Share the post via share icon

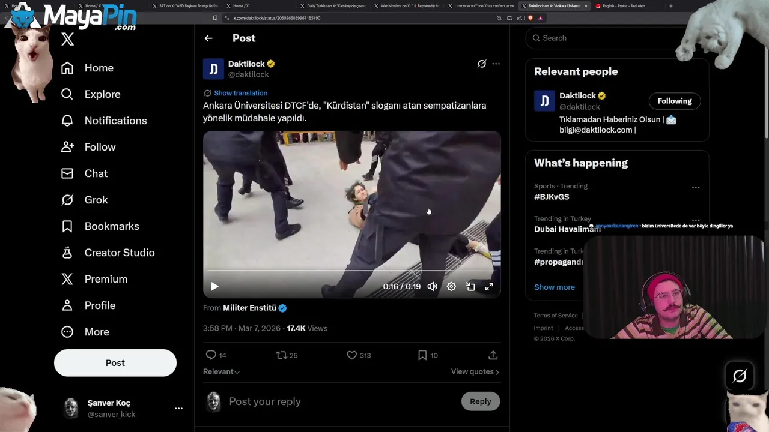493,355
